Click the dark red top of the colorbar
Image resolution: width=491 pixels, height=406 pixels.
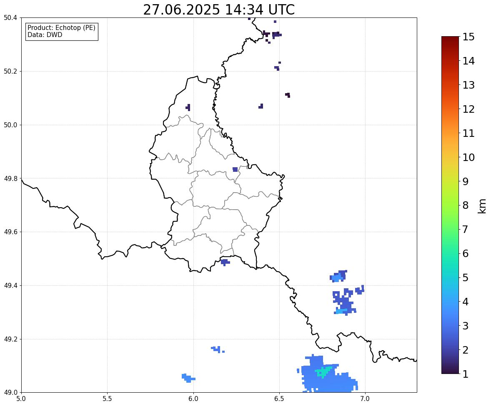[x=450, y=39]
